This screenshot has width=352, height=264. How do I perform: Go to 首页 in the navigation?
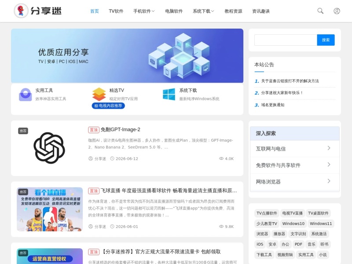94,11
